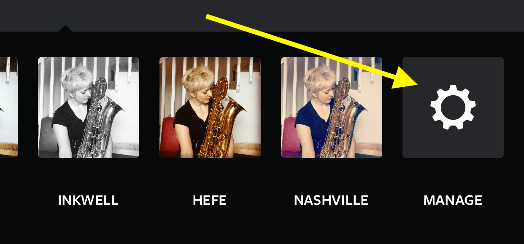Image resolution: width=524 pixels, height=244 pixels.
Task: Open filter management via gear icon
Action: tap(453, 107)
